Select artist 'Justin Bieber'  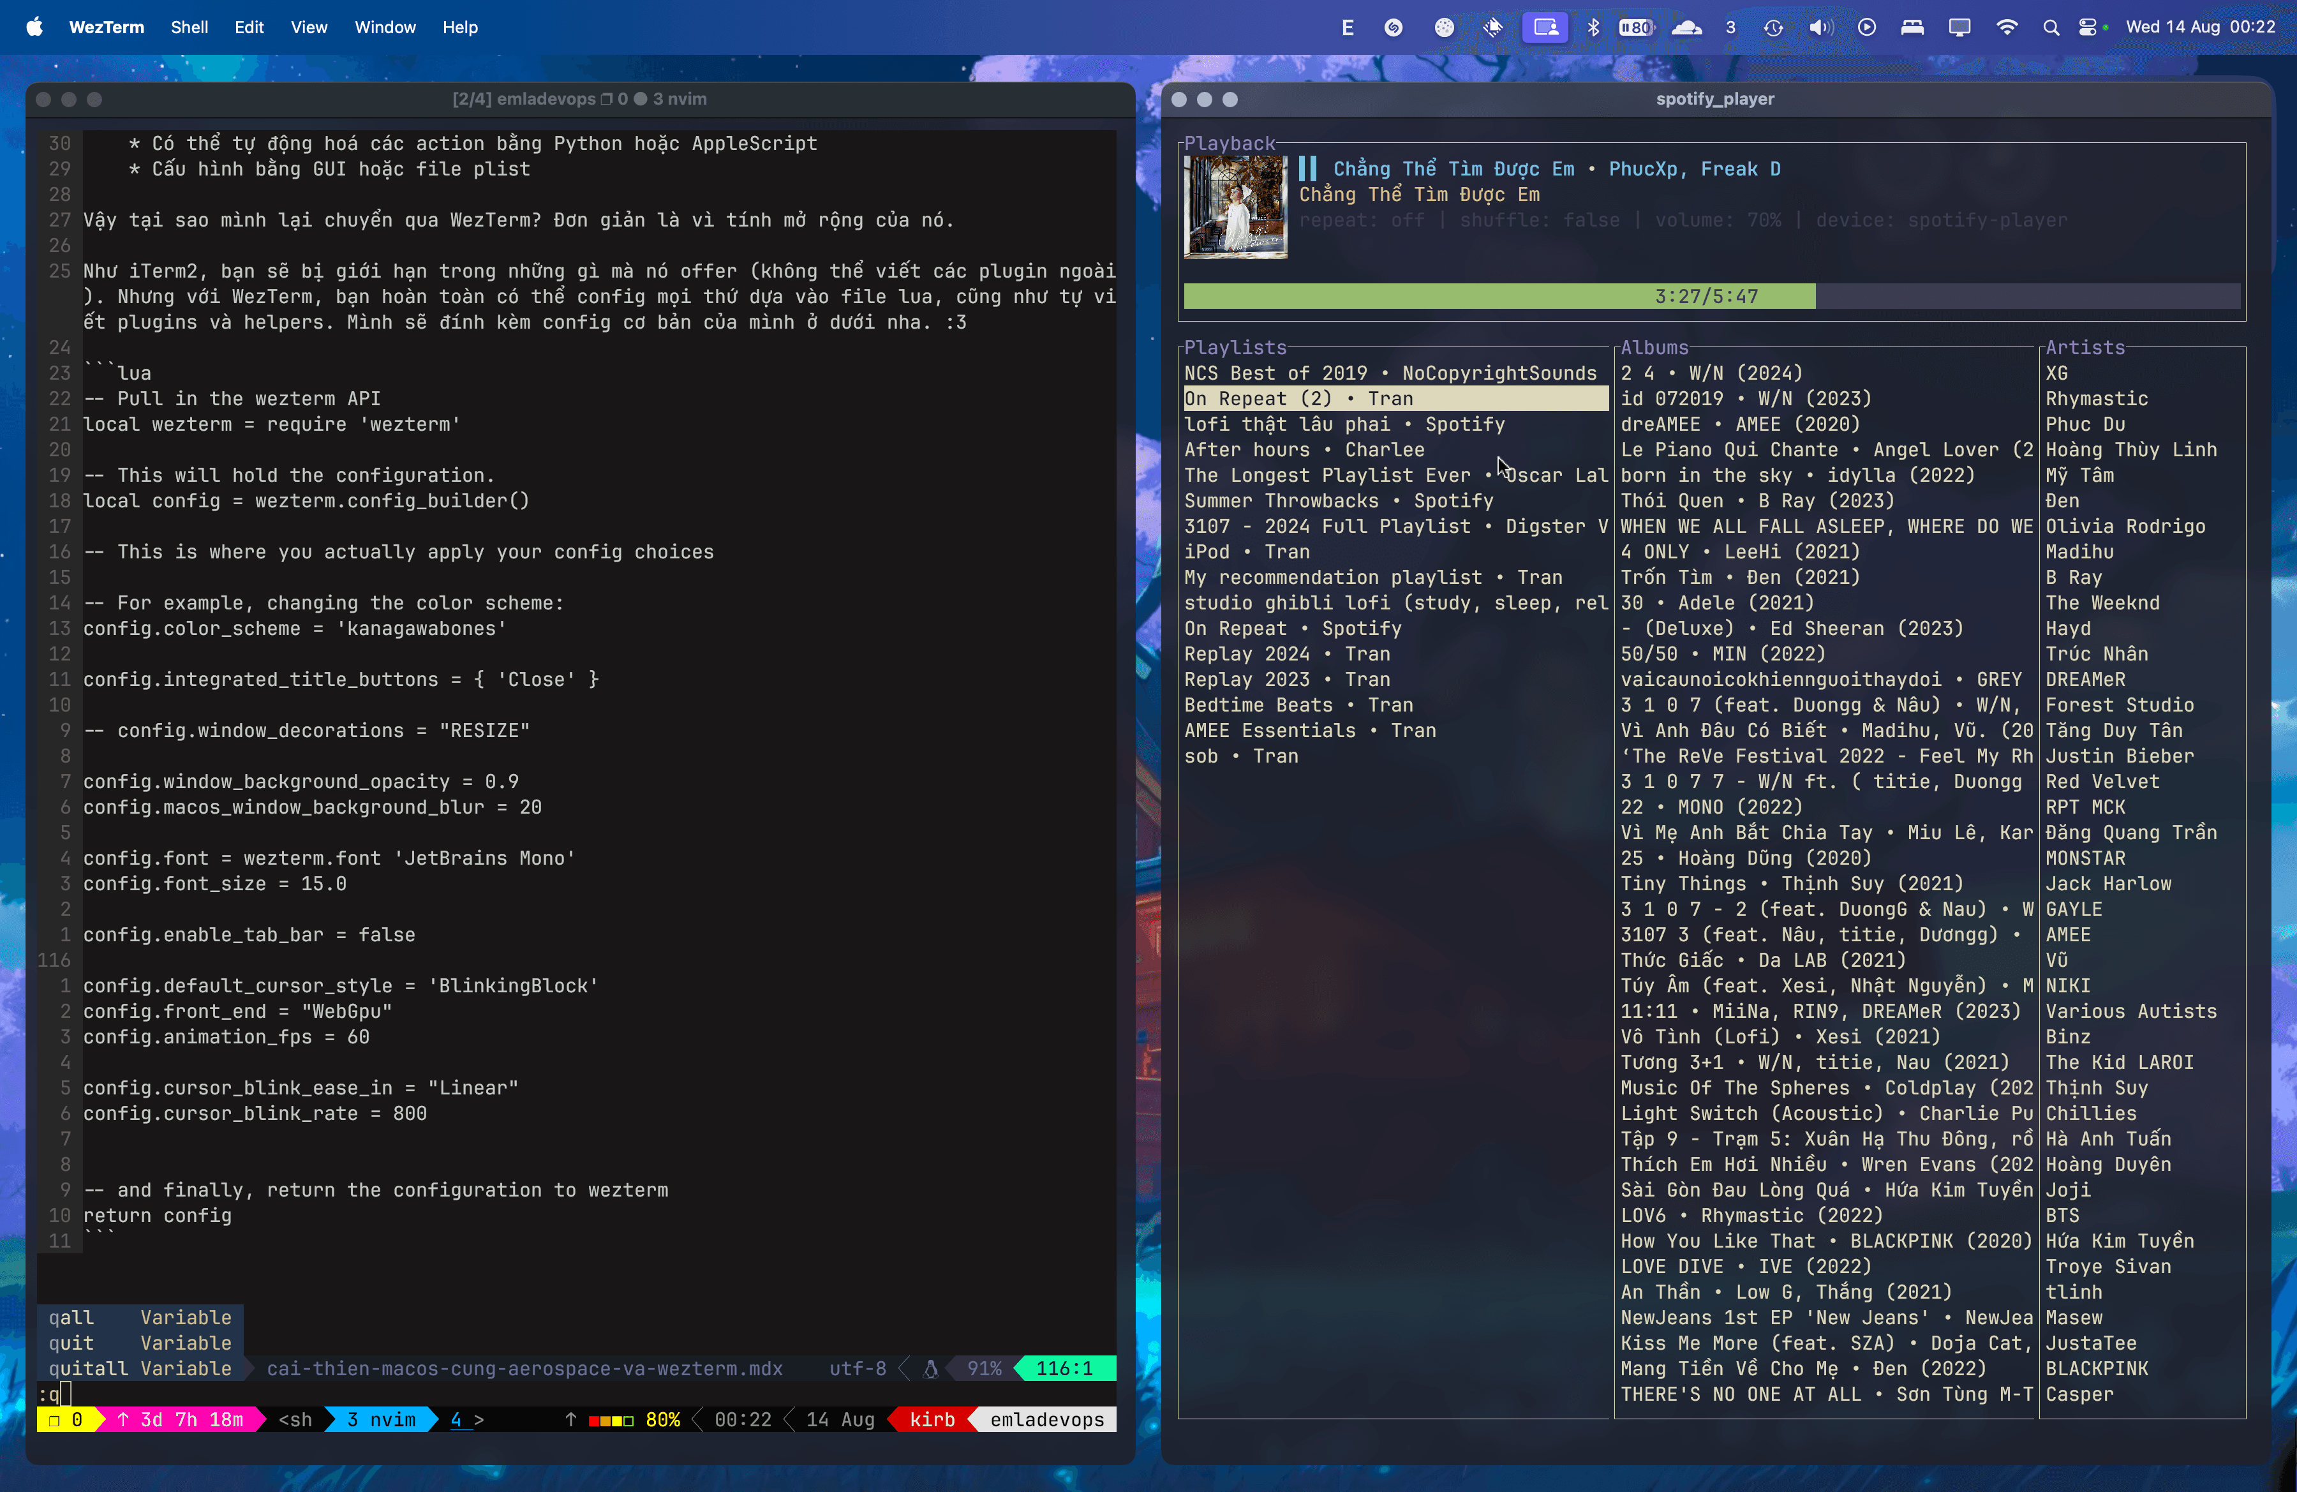click(2120, 757)
